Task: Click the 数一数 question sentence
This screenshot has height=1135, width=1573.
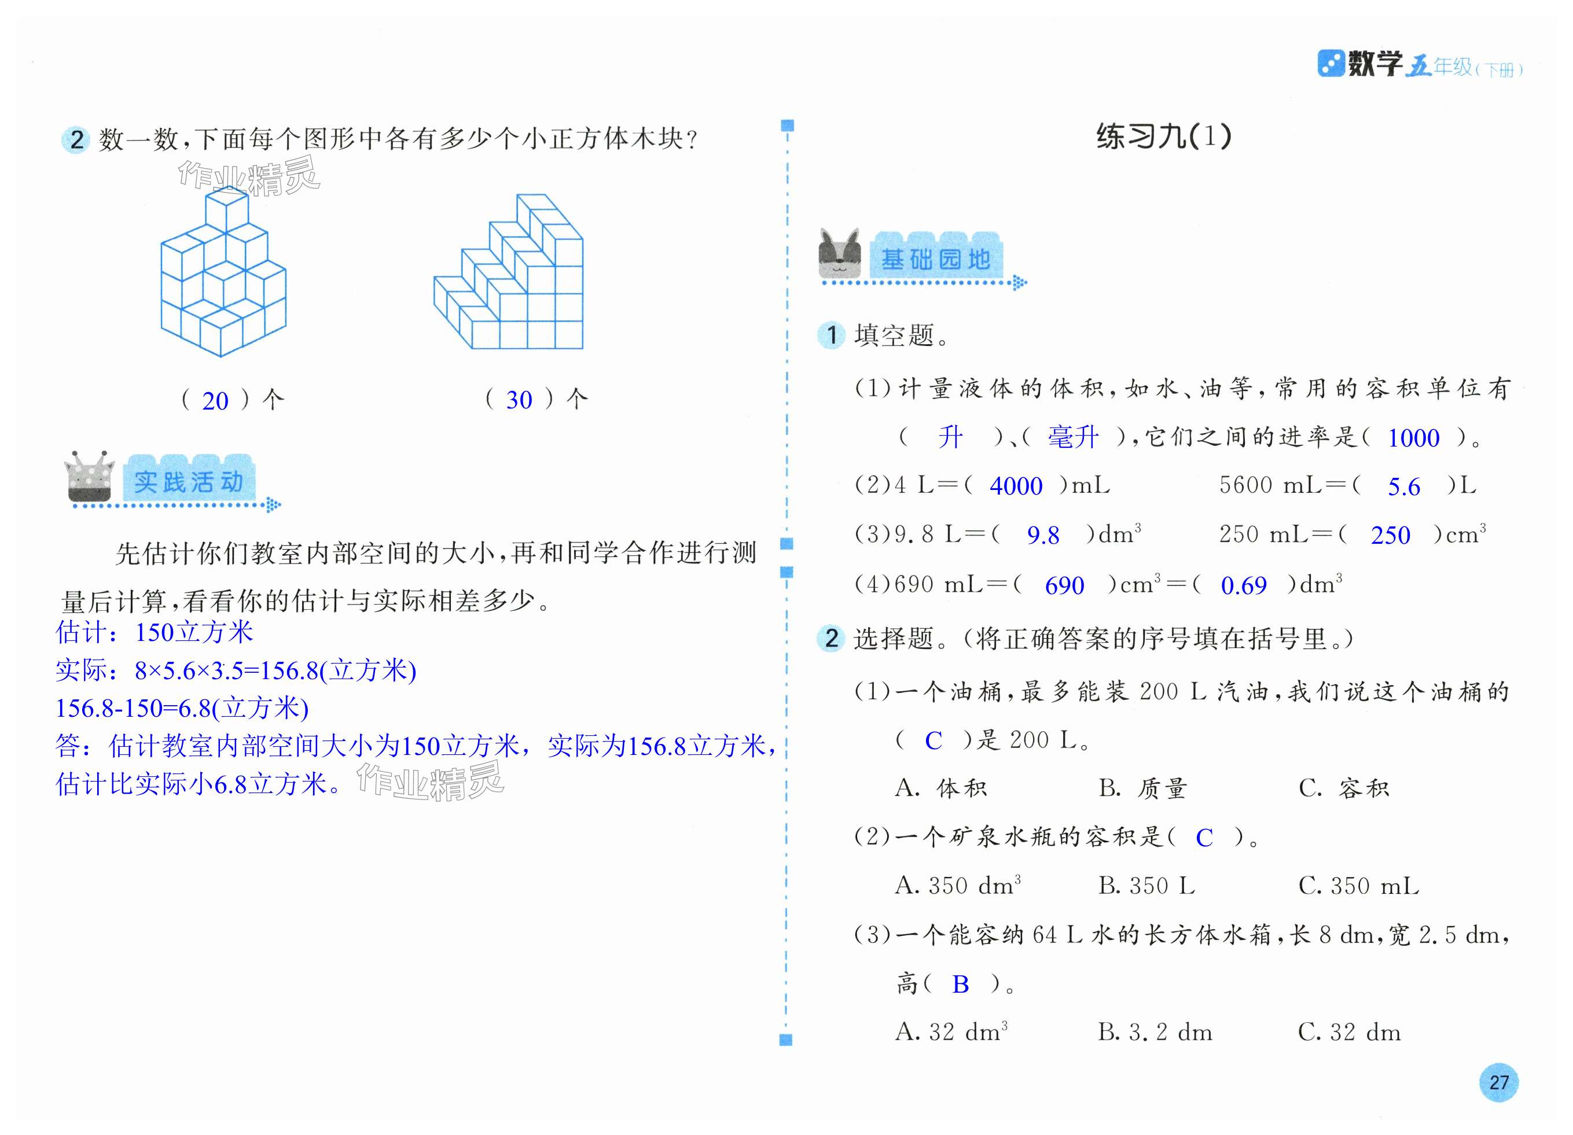Action: [x=398, y=140]
